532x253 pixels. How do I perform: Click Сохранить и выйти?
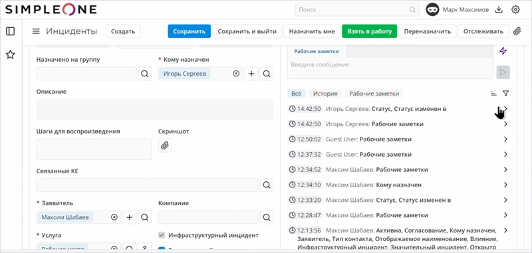[x=247, y=31]
